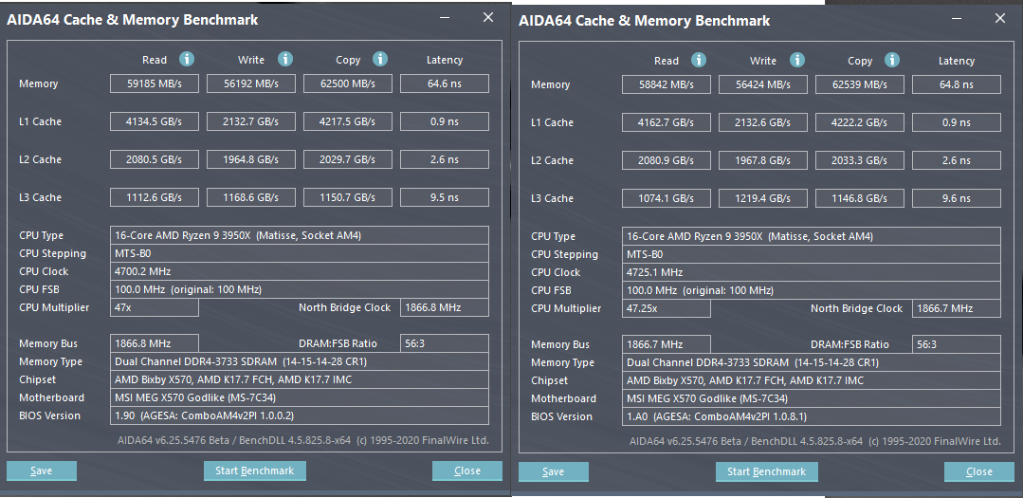Select Memory latency 64.6 ns
Viewport: 1023px width, 498px height.
[445, 83]
